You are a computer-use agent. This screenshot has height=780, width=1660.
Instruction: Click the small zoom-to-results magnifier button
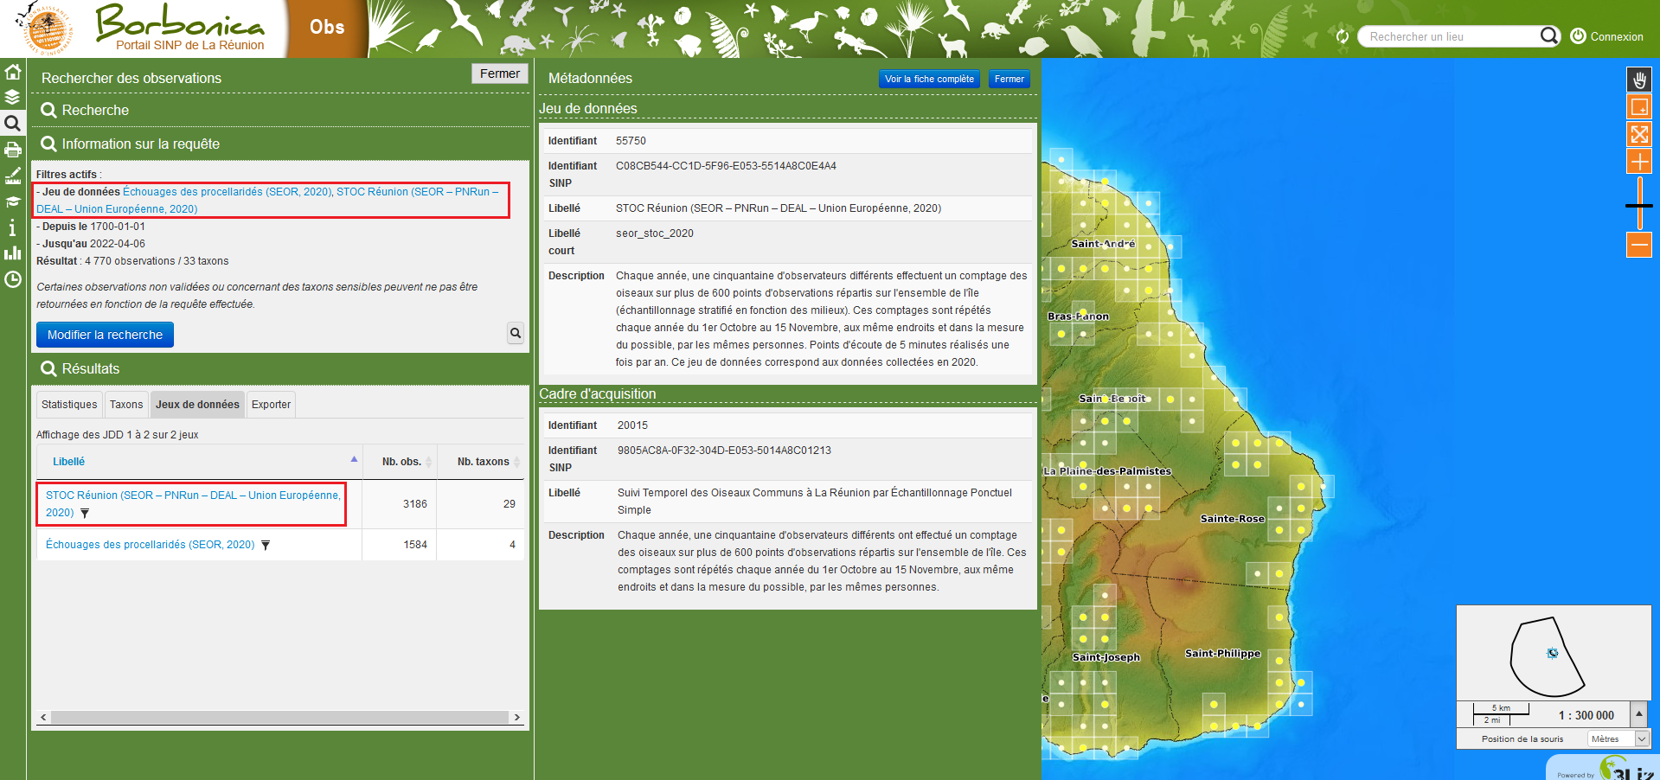tap(516, 333)
